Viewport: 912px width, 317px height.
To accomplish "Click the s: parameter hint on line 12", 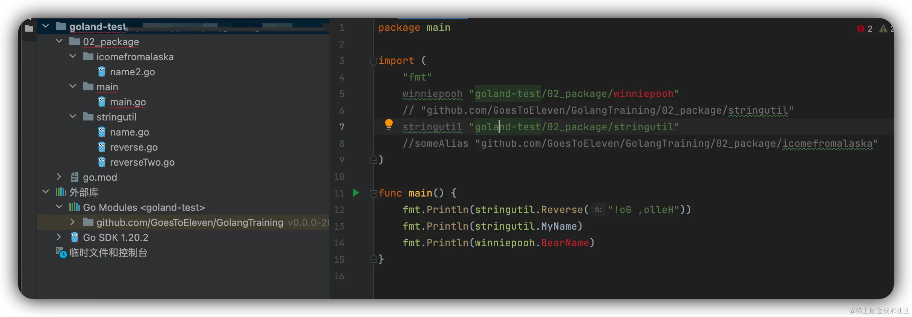I will click(x=598, y=210).
